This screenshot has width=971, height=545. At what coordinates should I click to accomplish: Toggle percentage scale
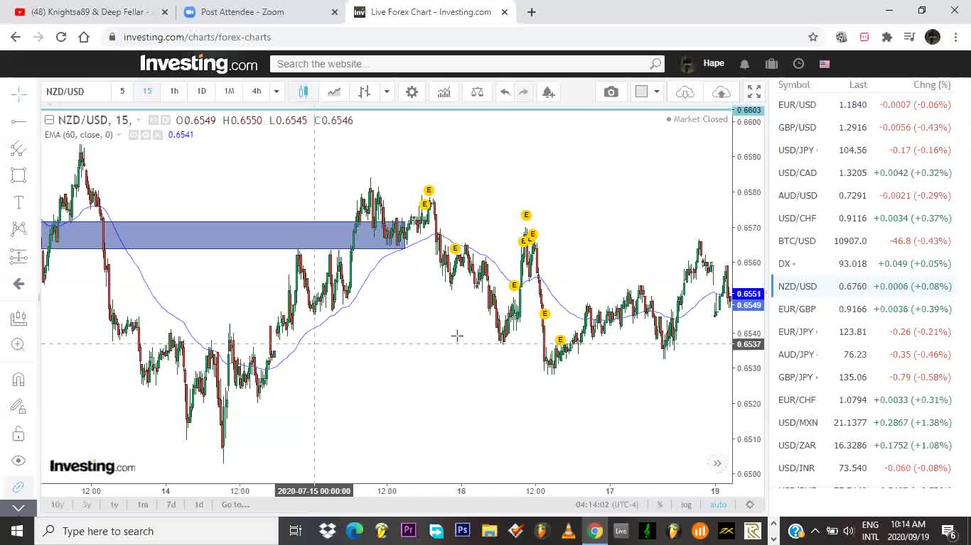(x=660, y=505)
